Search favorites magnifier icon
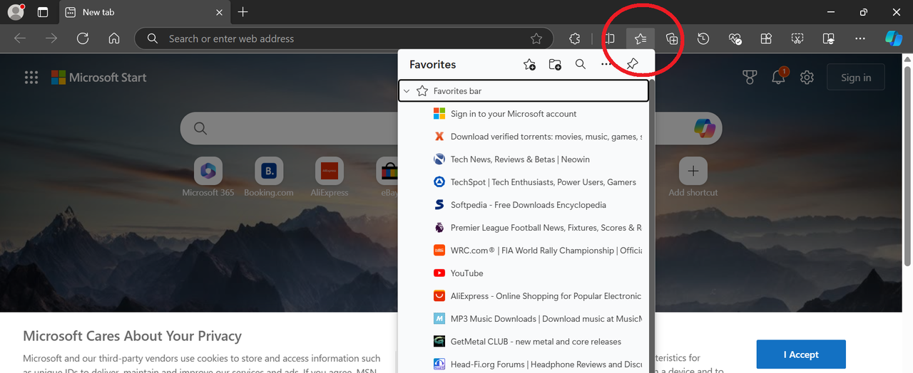Screen dimensions: 913x373 pyautogui.click(x=581, y=65)
